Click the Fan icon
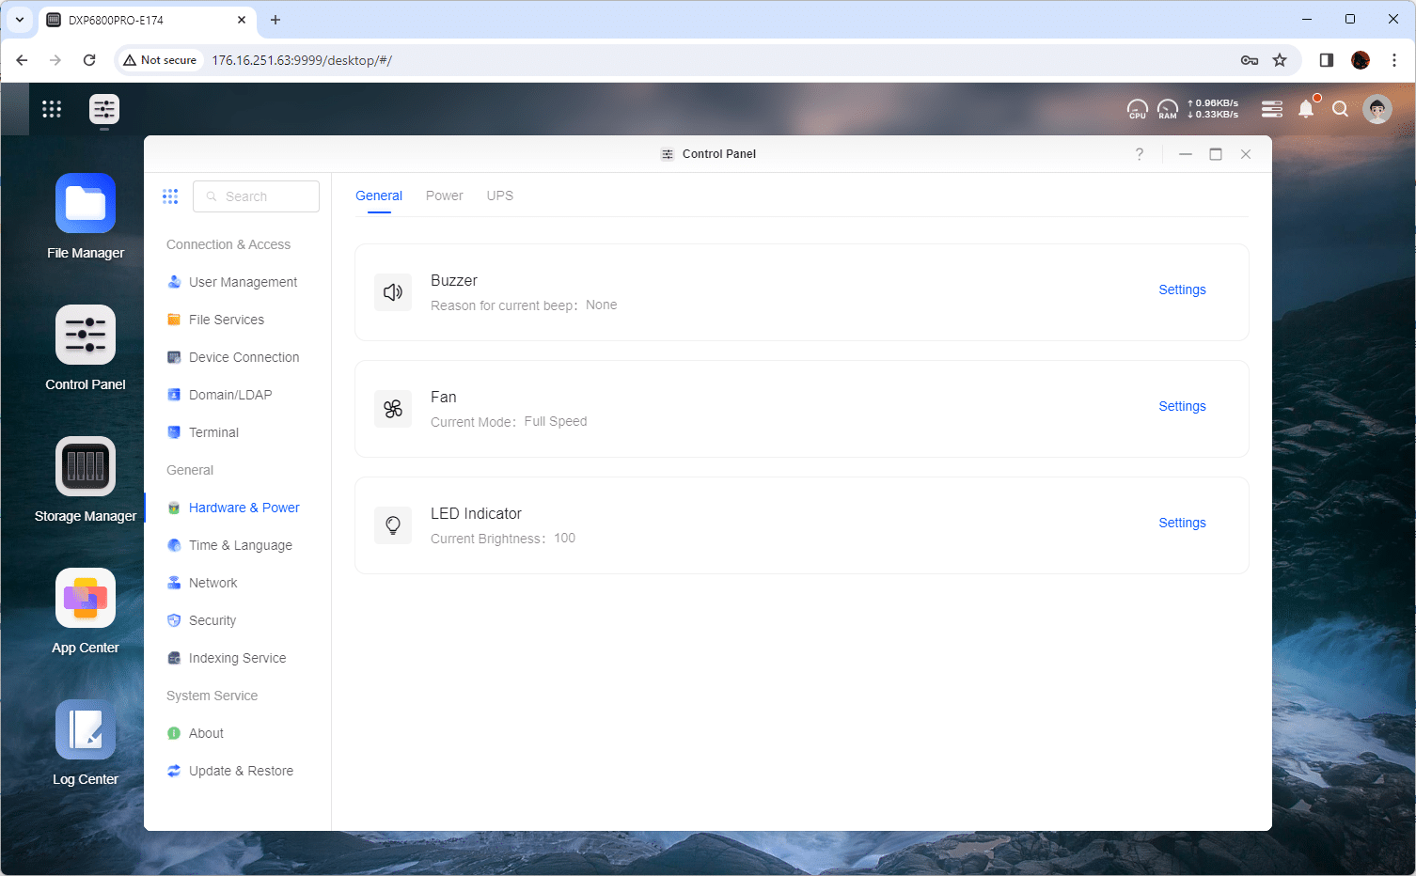 click(x=393, y=409)
